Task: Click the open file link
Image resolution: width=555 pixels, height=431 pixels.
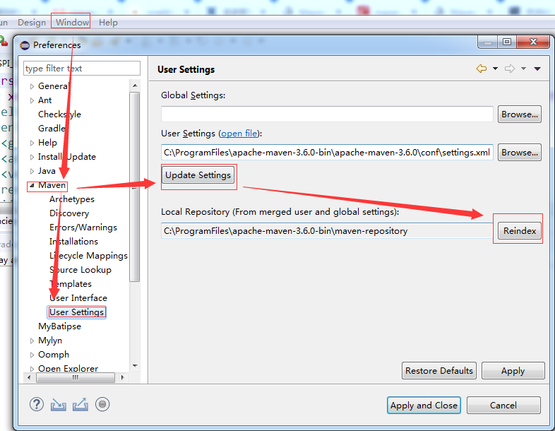Action: click(240, 134)
